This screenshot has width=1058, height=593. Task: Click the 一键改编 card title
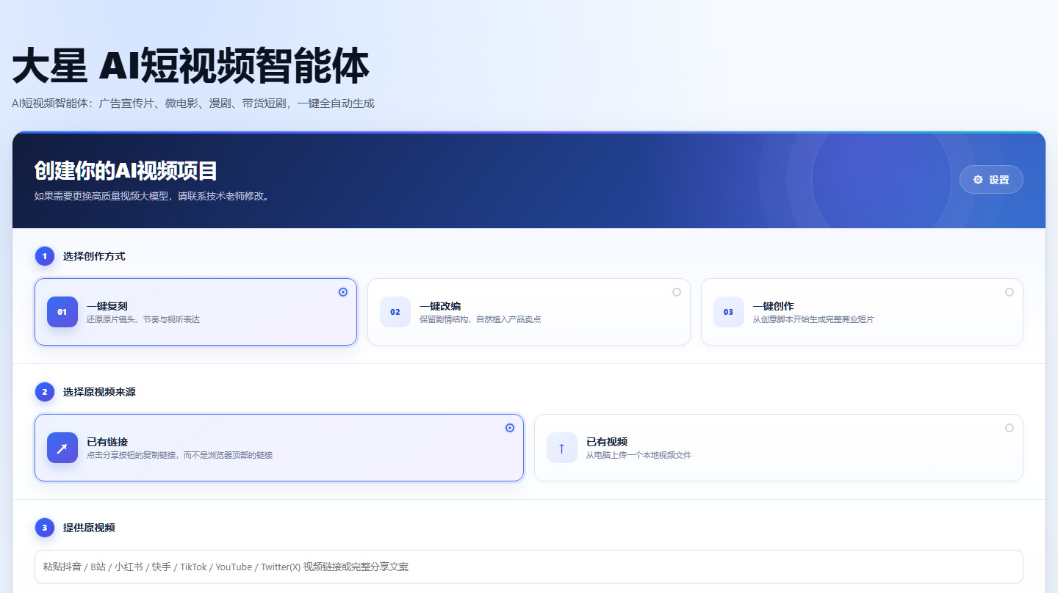(x=440, y=306)
